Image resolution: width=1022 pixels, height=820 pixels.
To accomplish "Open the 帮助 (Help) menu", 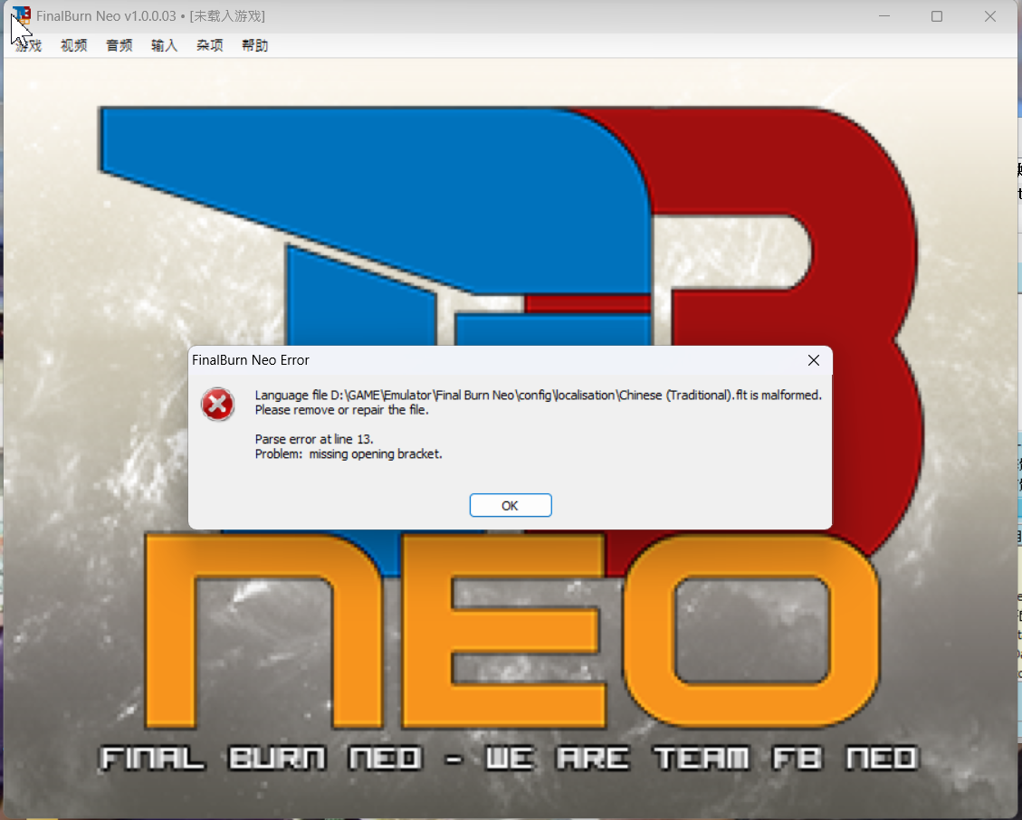I will 255,45.
